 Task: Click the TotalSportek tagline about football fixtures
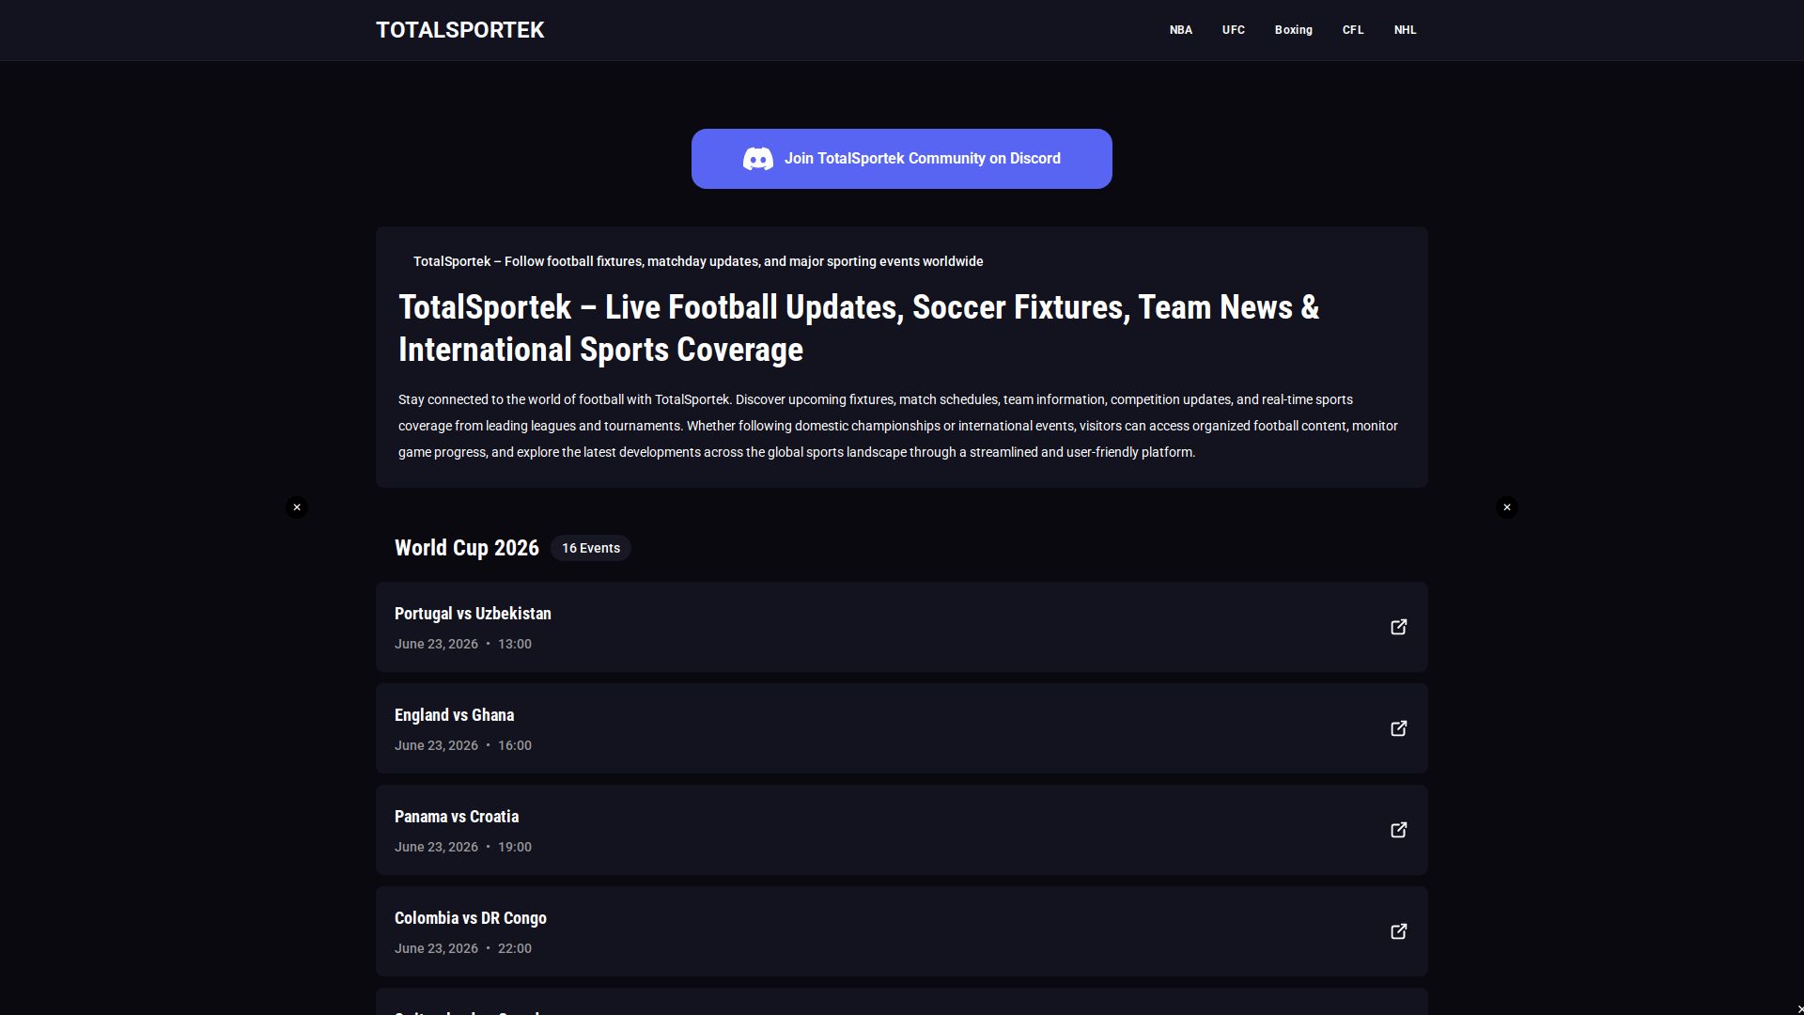(x=698, y=261)
